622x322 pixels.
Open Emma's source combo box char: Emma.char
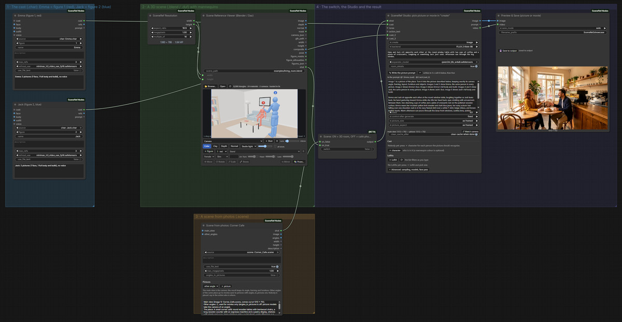[48, 39]
